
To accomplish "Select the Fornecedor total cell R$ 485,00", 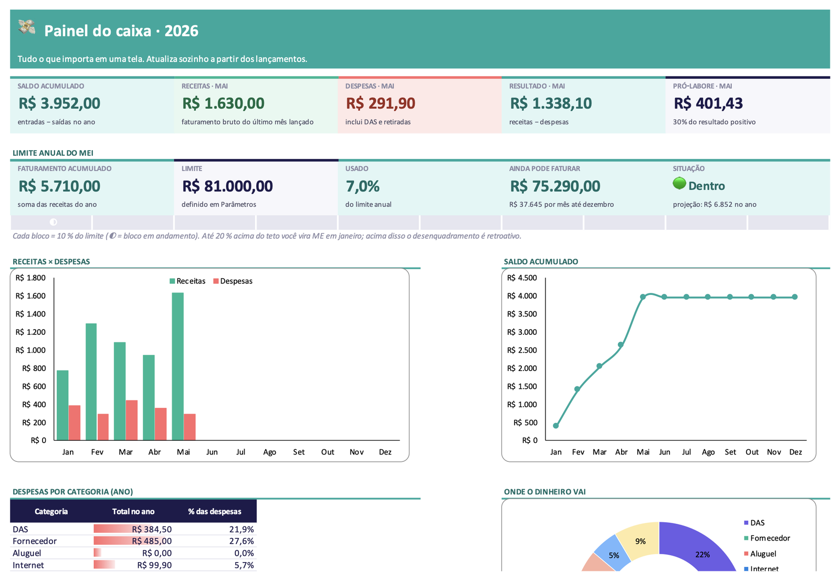I will click(133, 541).
